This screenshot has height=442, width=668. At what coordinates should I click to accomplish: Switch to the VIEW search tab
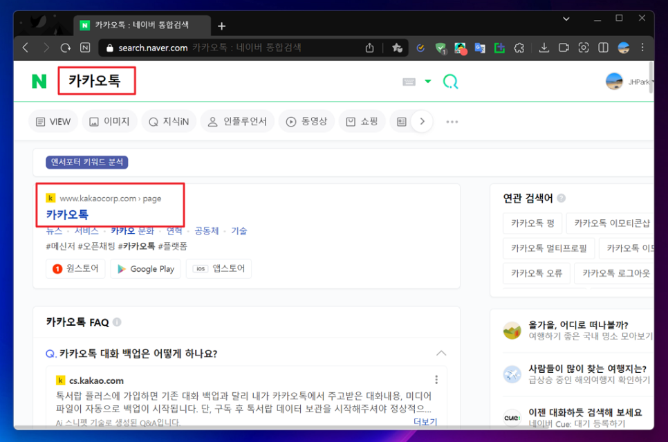53,122
